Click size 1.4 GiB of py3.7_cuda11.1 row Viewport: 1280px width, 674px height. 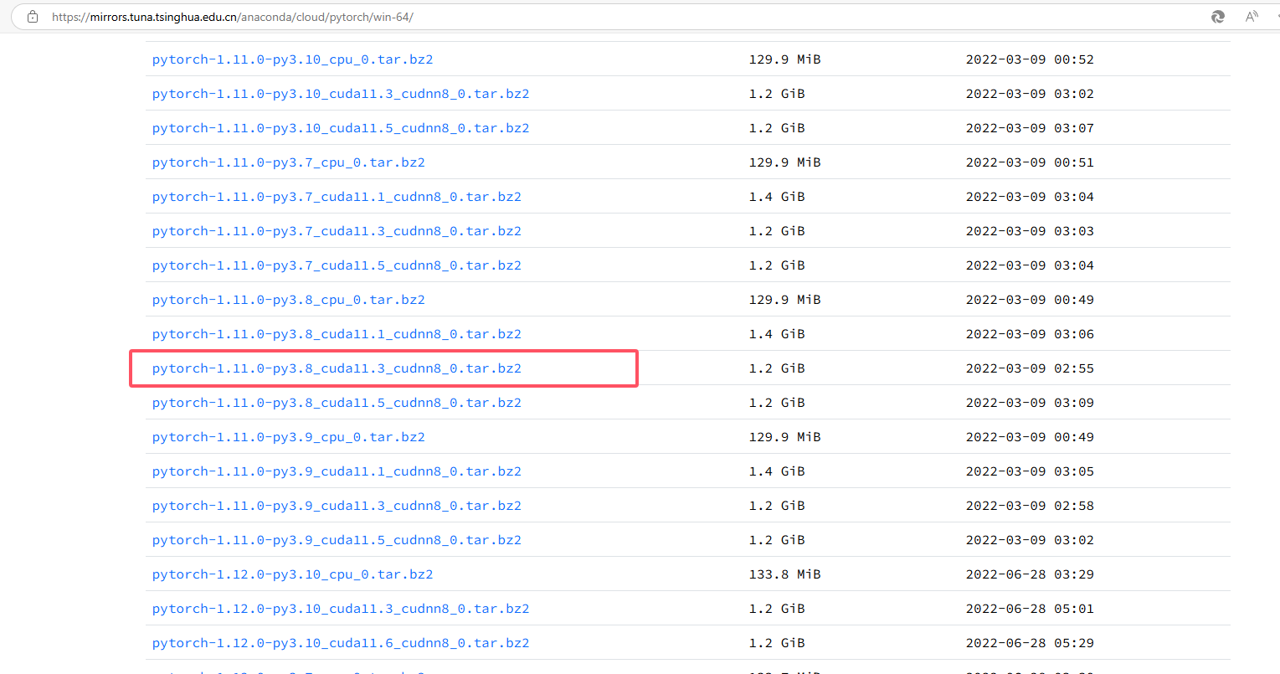tap(777, 197)
